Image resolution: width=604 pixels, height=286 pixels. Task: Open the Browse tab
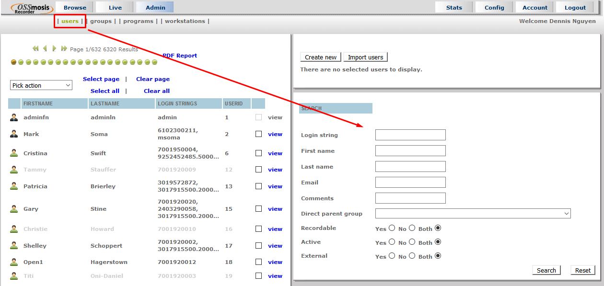[75, 7]
